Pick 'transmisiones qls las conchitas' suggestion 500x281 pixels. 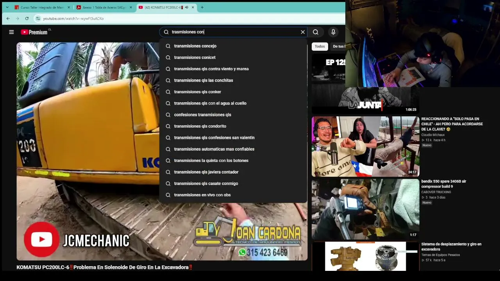(x=233, y=80)
